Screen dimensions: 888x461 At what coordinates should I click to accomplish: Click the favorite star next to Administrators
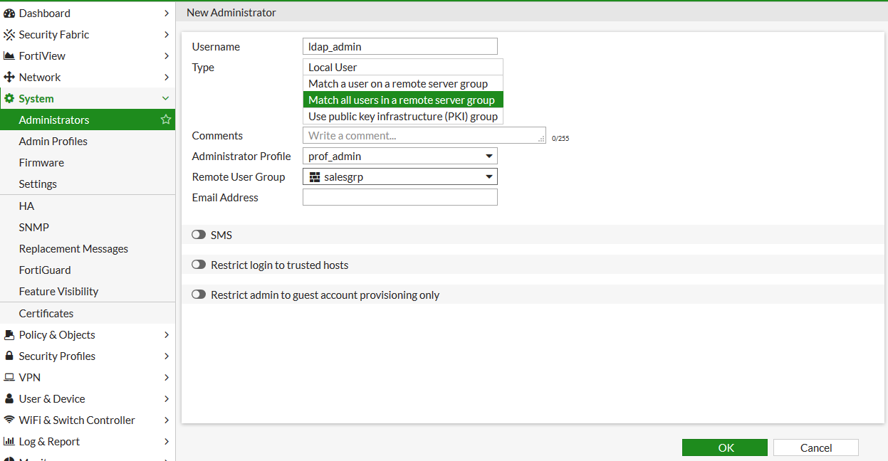(x=166, y=120)
